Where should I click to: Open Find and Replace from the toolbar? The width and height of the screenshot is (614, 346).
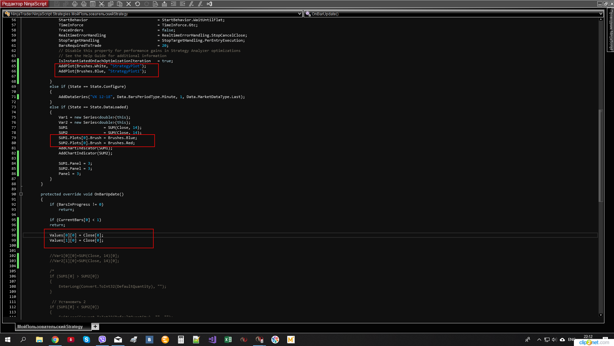(x=156, y=4)
